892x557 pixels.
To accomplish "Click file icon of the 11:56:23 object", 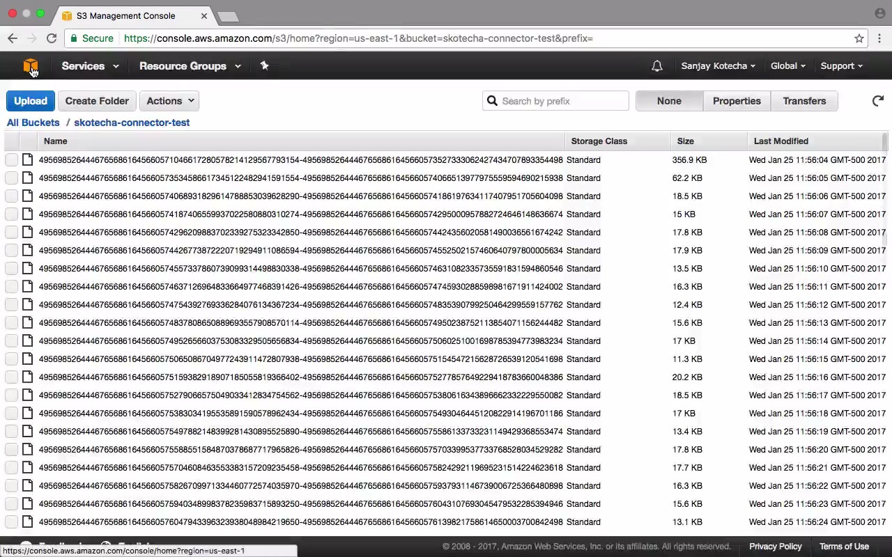I will (27, 503).
